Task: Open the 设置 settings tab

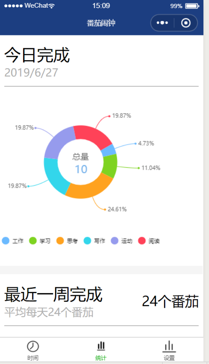Action: (x=169, y=350)
